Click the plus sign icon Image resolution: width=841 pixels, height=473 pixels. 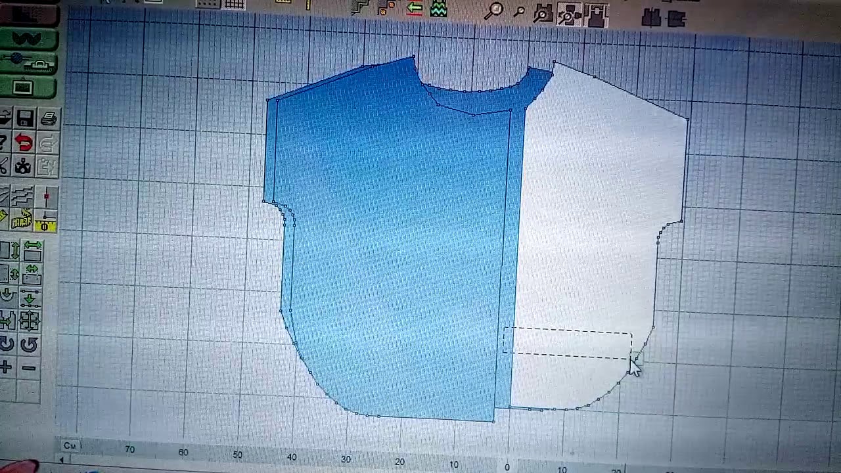tap(5, 368)
